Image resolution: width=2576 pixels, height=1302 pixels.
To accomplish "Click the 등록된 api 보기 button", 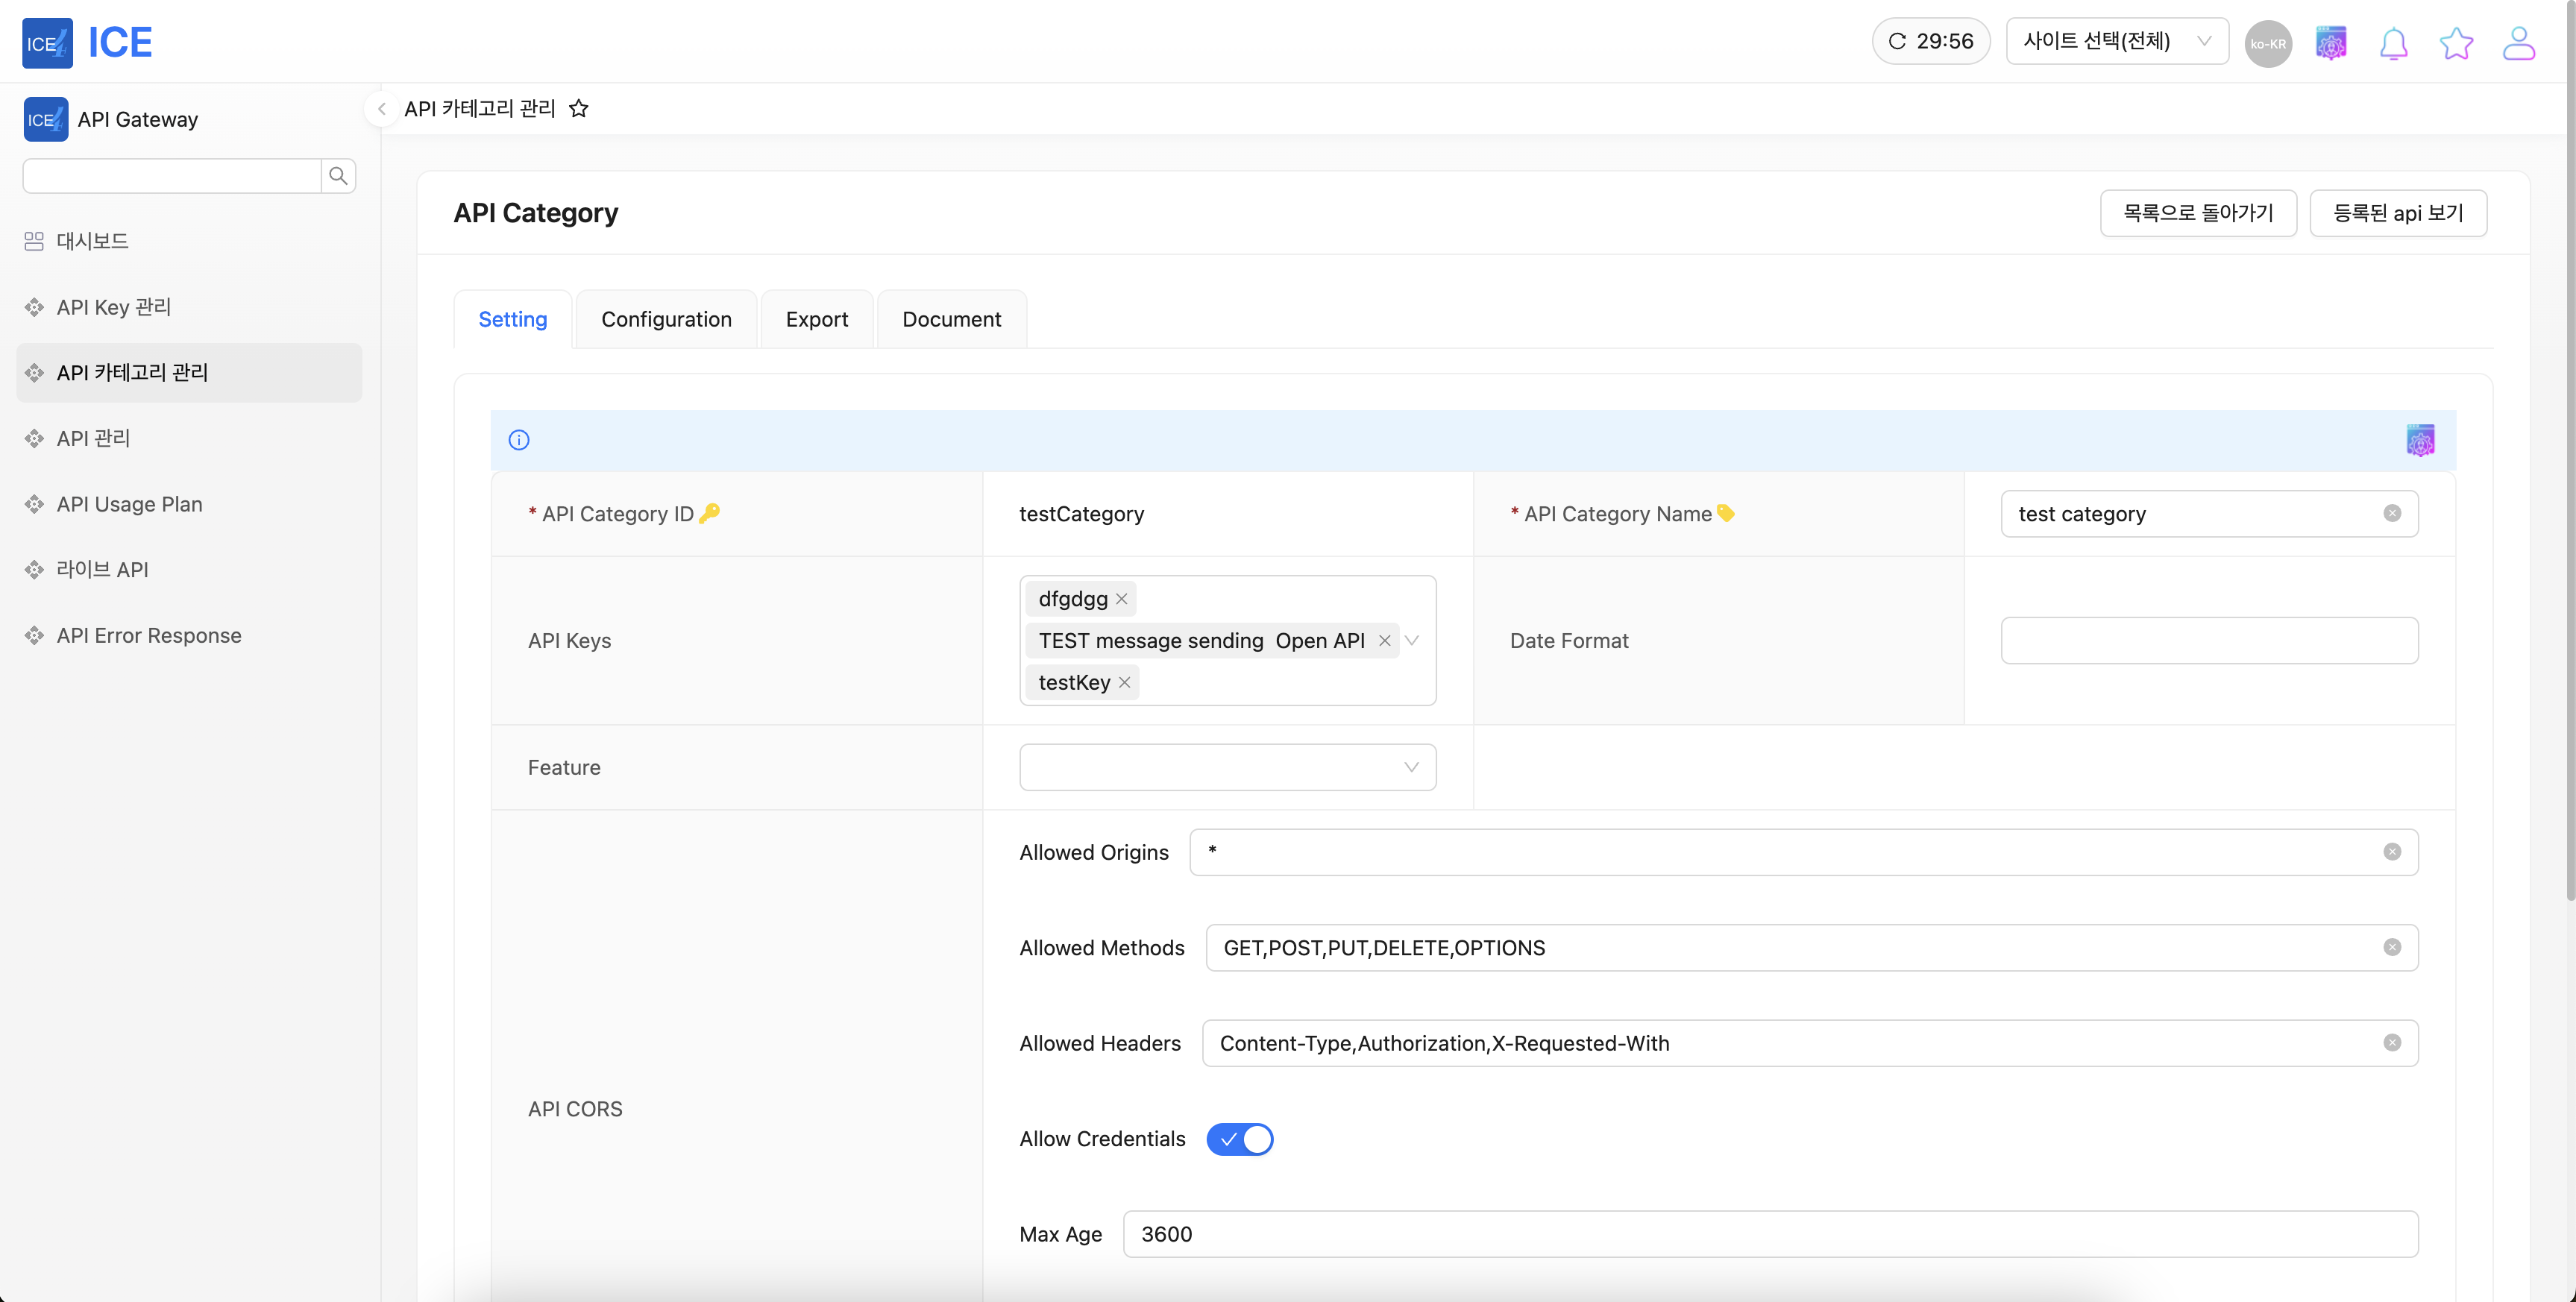I will (x=2397, y=213).
